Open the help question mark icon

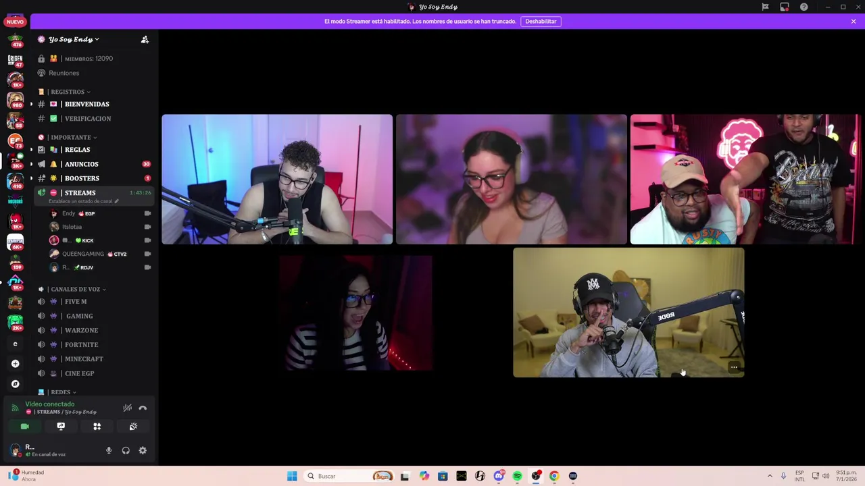[804, 7]
